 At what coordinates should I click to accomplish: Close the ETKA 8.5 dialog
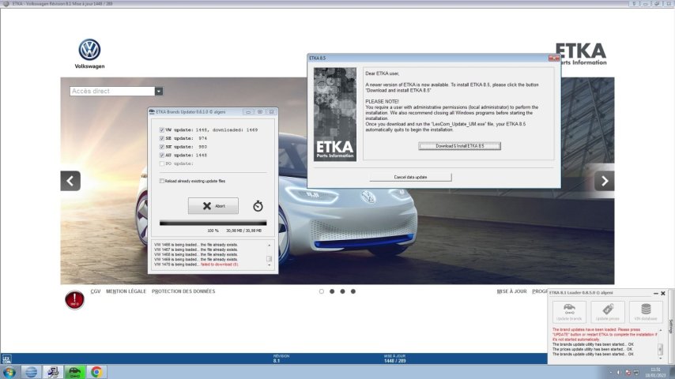[x=553, y=58]
